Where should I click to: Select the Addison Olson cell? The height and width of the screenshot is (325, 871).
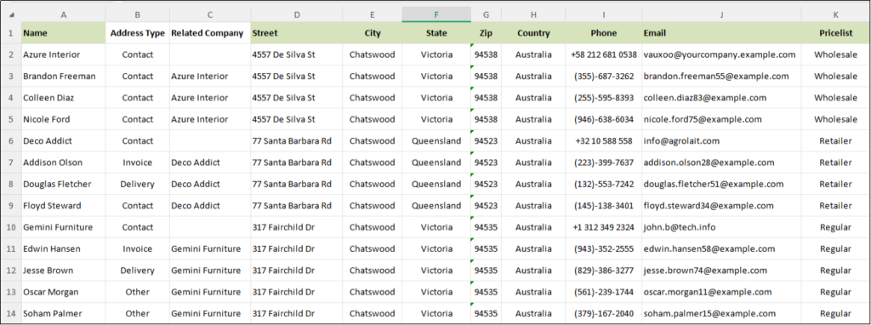63,162
